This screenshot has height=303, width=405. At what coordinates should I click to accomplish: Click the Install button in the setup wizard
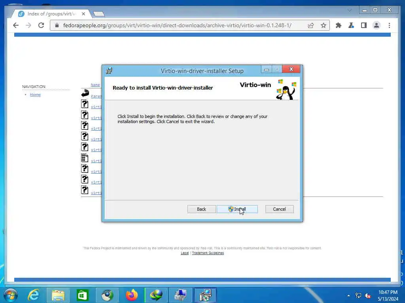coord(237,209)
